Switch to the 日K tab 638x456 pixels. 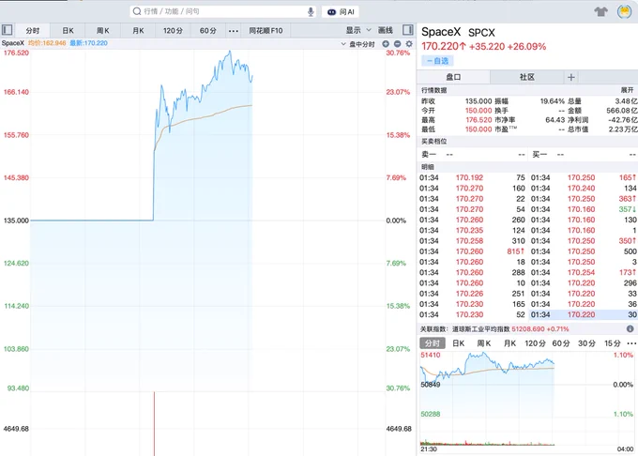(68, 31)
